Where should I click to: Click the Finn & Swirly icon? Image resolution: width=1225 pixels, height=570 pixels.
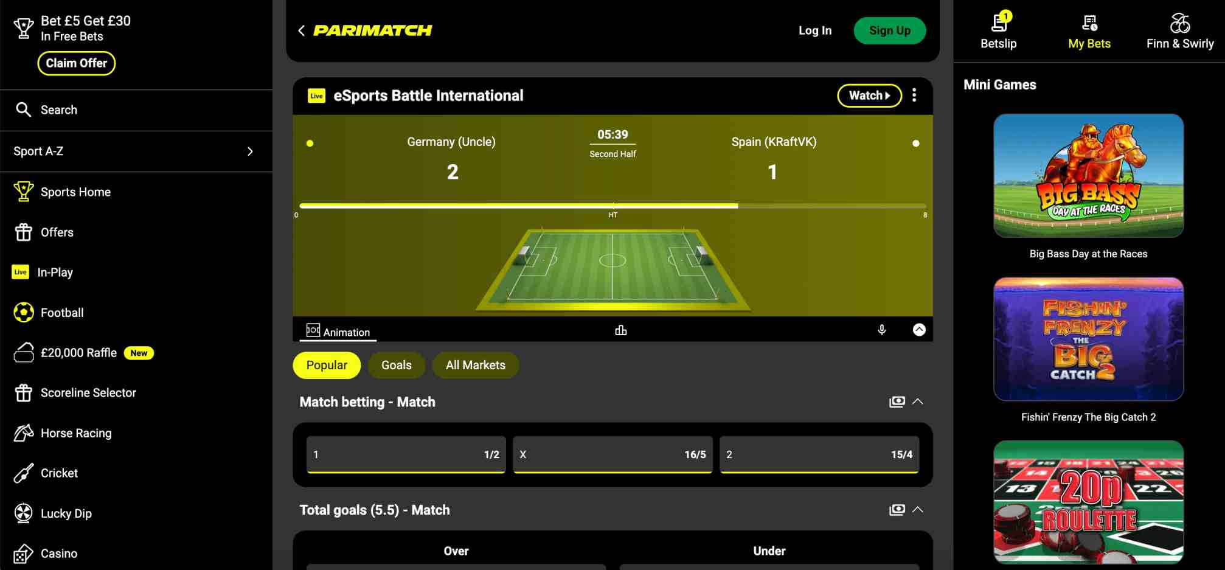tap(1180, 23)
